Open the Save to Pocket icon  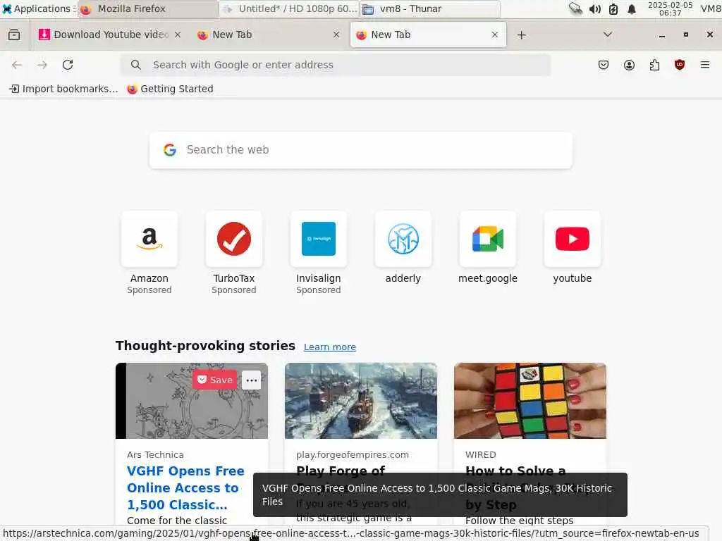(x=604, y=65)
